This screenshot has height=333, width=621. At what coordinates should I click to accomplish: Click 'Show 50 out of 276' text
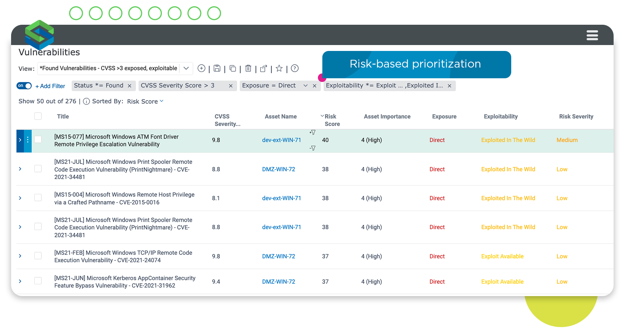pos(47,102)
